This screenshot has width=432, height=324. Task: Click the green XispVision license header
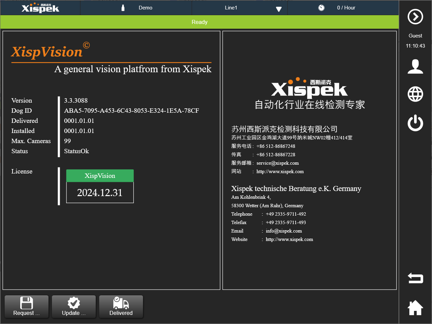[100, 176]
